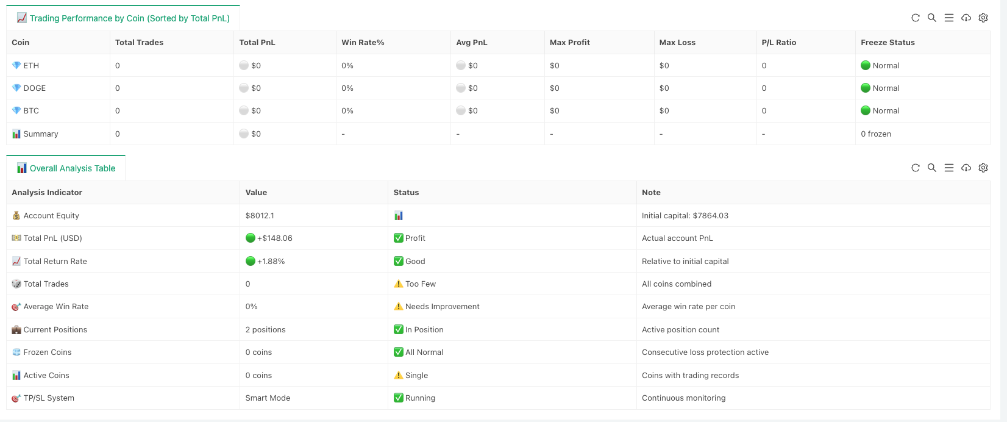Viewport: 1007px width, 422px height.
Task: Click the 0 frozen summary cell
Action: (x=876, y=134)
